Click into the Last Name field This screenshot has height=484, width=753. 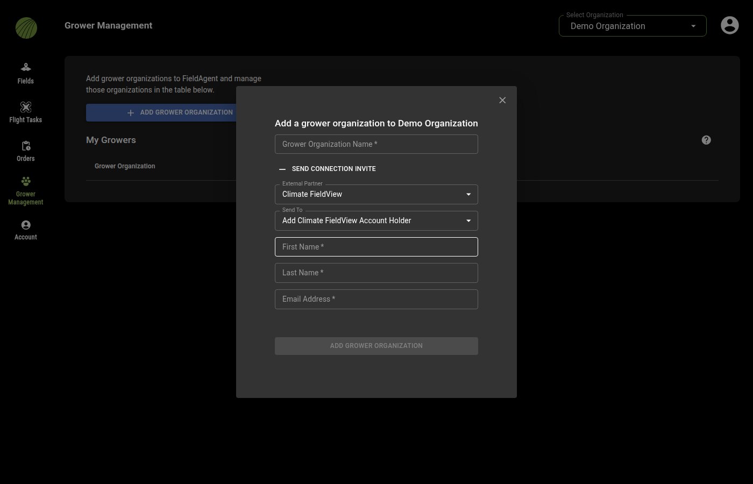pyautogui.click(x=376, y=273)
